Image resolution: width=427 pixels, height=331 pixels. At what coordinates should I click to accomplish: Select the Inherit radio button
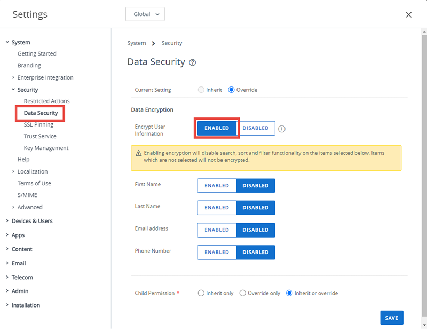201,90
